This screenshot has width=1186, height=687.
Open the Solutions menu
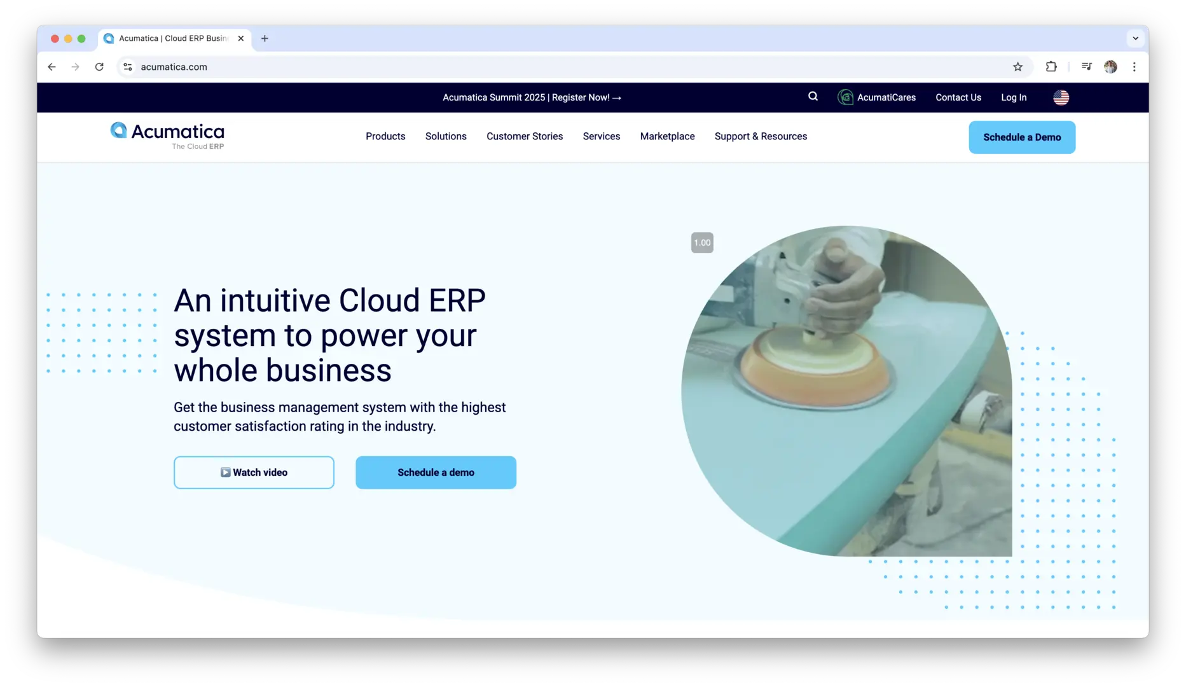click(x=446, y=136)
